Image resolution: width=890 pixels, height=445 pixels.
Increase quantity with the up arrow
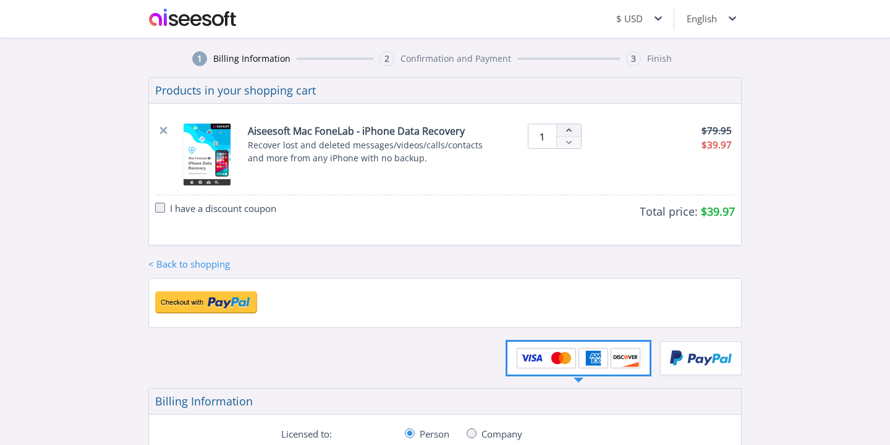coord(569,129)
